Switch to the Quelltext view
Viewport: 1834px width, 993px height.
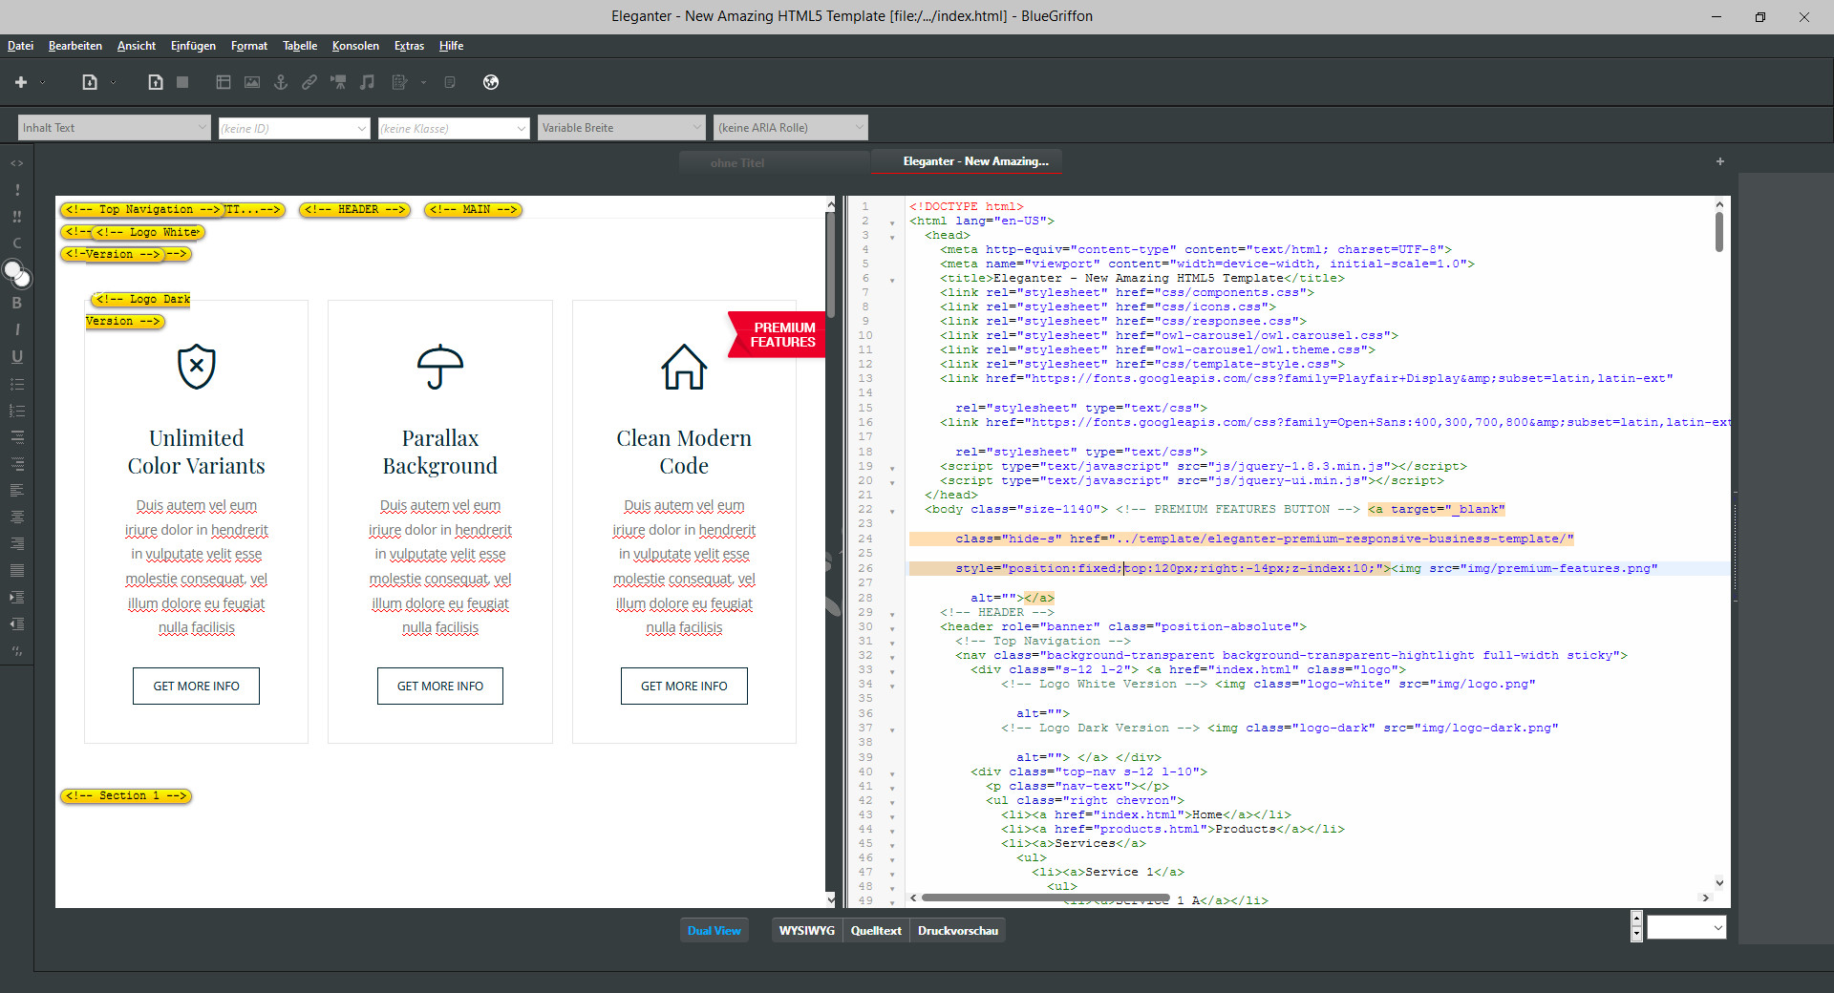point(876,930)
